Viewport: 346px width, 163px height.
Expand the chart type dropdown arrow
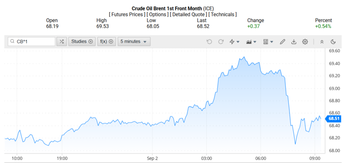tap(255, 42)
